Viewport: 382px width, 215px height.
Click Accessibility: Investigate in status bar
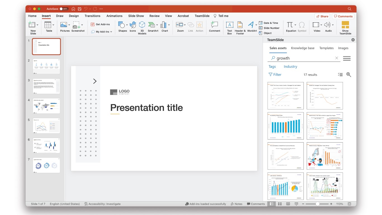pyautogui.click(x=102, y=204)
